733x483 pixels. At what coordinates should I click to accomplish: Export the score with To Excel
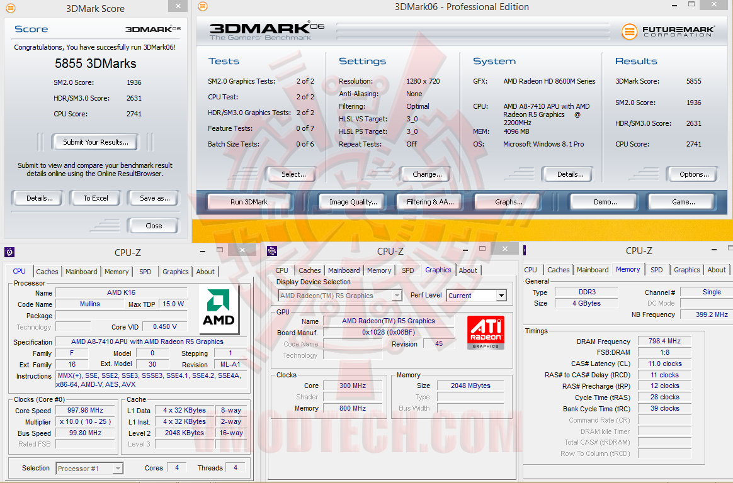(x=95, y=198)
